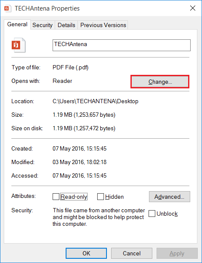Open the Details tab
Image resolution: width=202 pixels, height=263 pixels.
click(66, 25)
